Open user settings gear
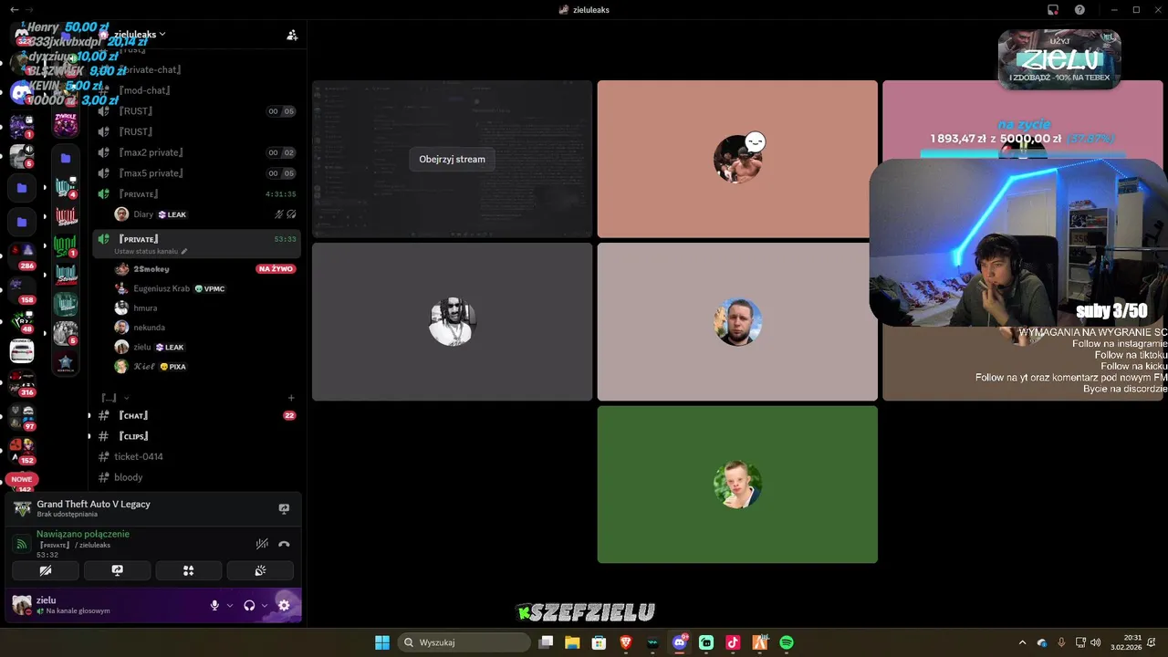 (284, 605)
